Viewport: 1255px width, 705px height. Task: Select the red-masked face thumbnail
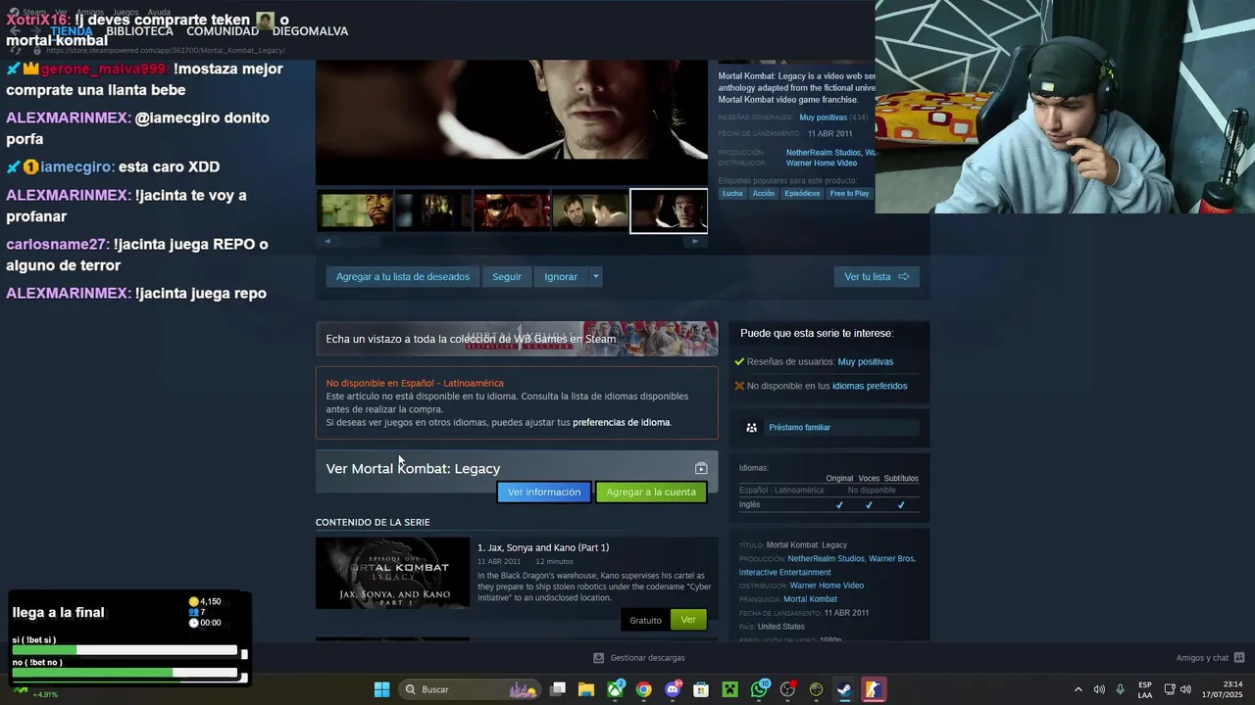coord(512,211)
